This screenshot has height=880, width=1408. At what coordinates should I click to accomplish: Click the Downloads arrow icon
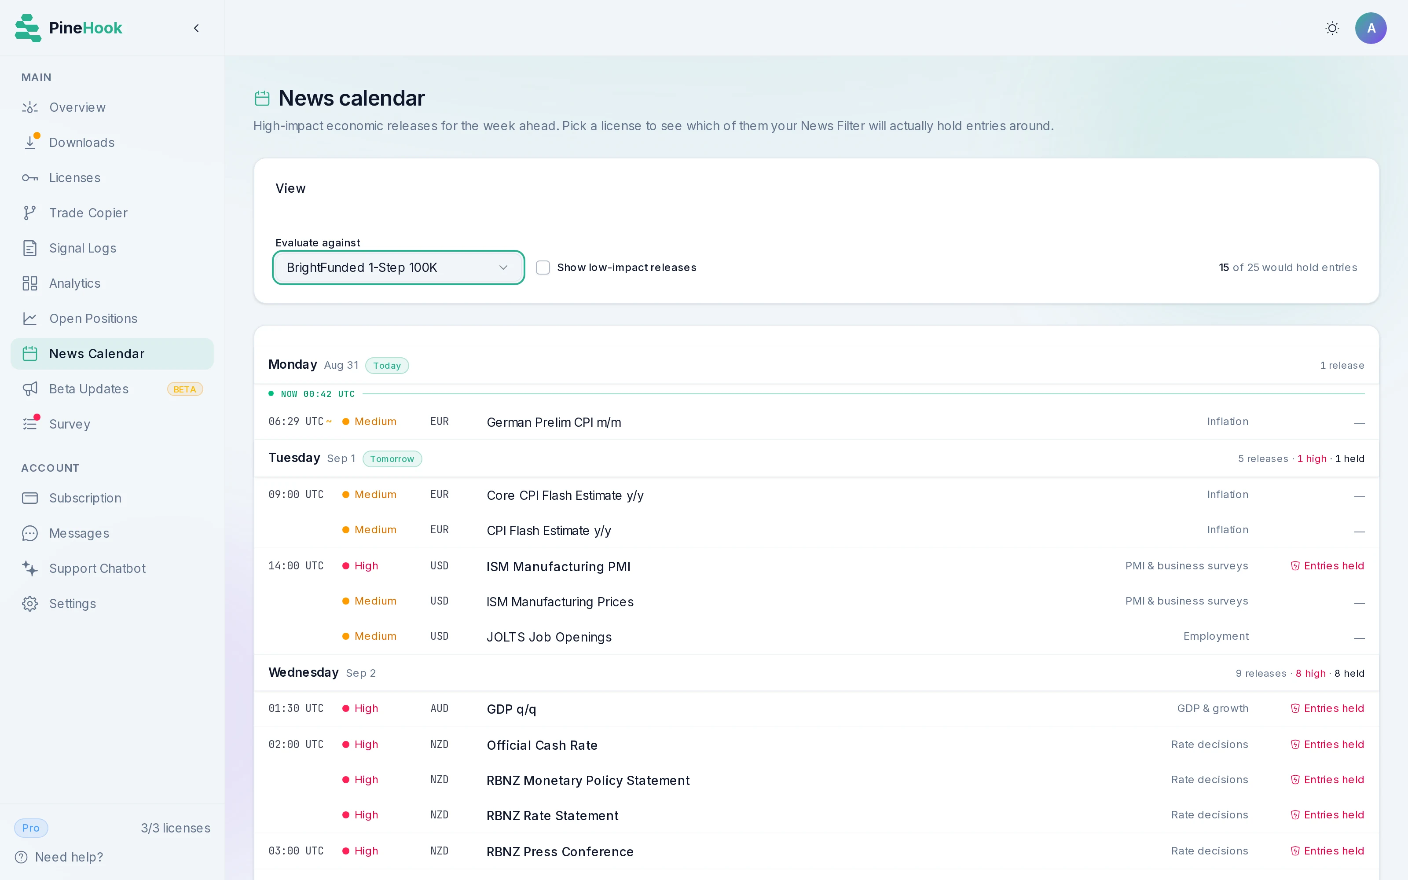pyautogui.click(x=29, y=143)
